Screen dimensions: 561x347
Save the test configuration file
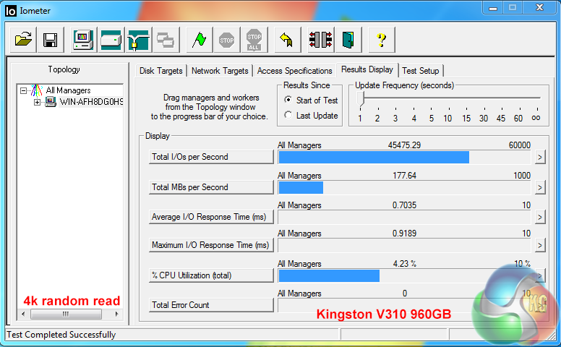[x=51, y=40]
